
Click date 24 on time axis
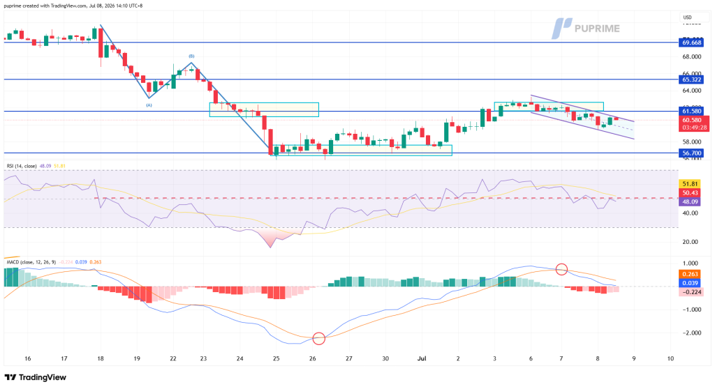pos(240,359)
